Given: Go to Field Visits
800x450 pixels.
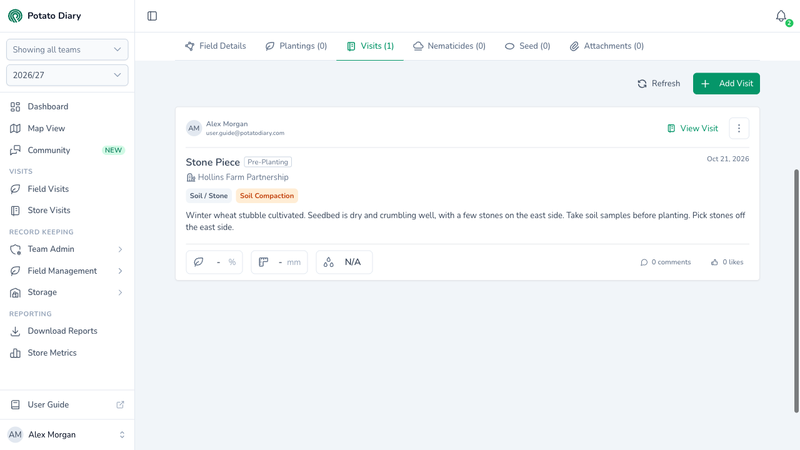Looking at the screenshot, I should [67, 189].
